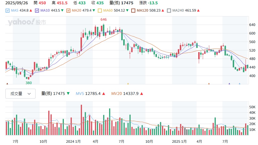
Task: Click the orange triangle marker near 4月 2025
Action: 209,84
